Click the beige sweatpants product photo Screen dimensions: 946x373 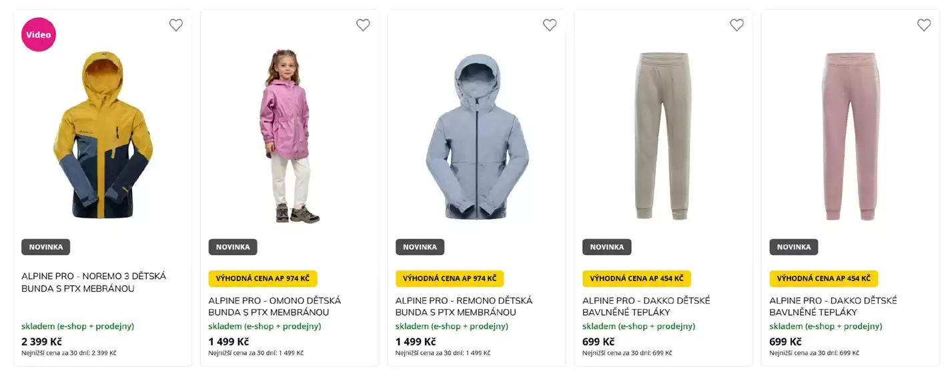(x=663, y=137)
